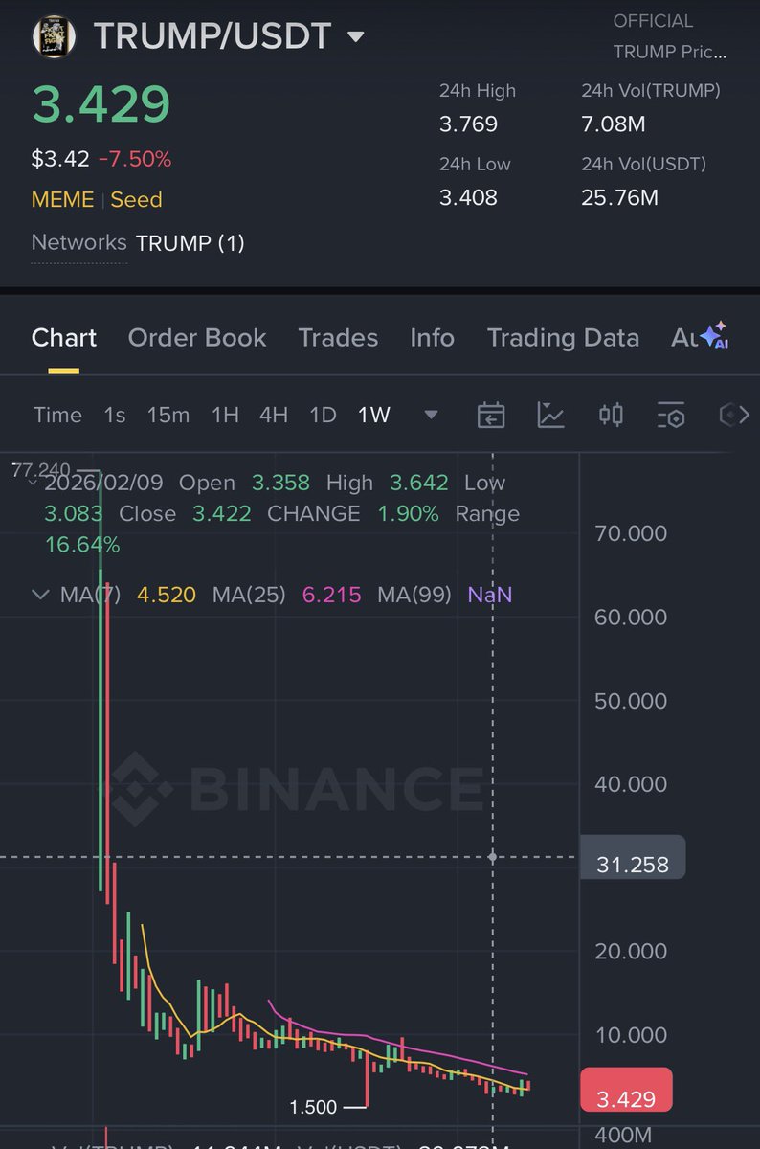Open the line chart indicators icon
760x1149 pixels.
coord(551,415)
